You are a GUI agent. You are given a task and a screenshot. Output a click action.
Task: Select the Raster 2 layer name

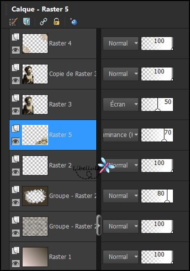[60, 165]
